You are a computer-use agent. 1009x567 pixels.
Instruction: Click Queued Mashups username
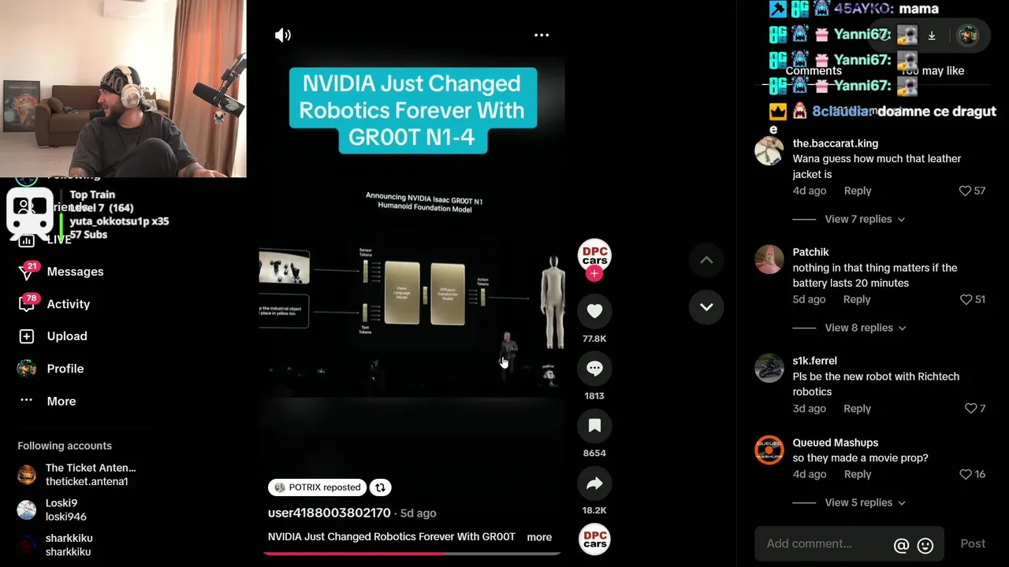(835, 443)
